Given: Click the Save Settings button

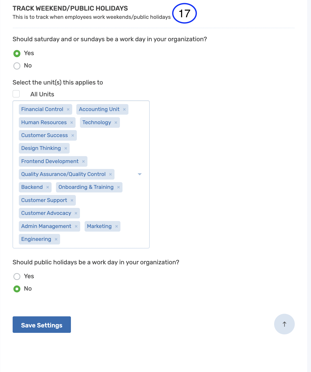Looking at the screenshot, I should point(42,325).
